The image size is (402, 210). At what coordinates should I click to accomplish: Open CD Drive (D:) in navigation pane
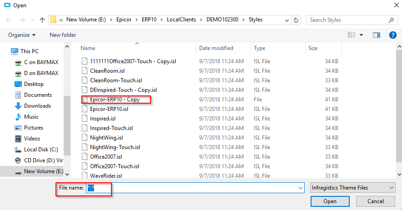pyautogui.click(x=39, y=160)
